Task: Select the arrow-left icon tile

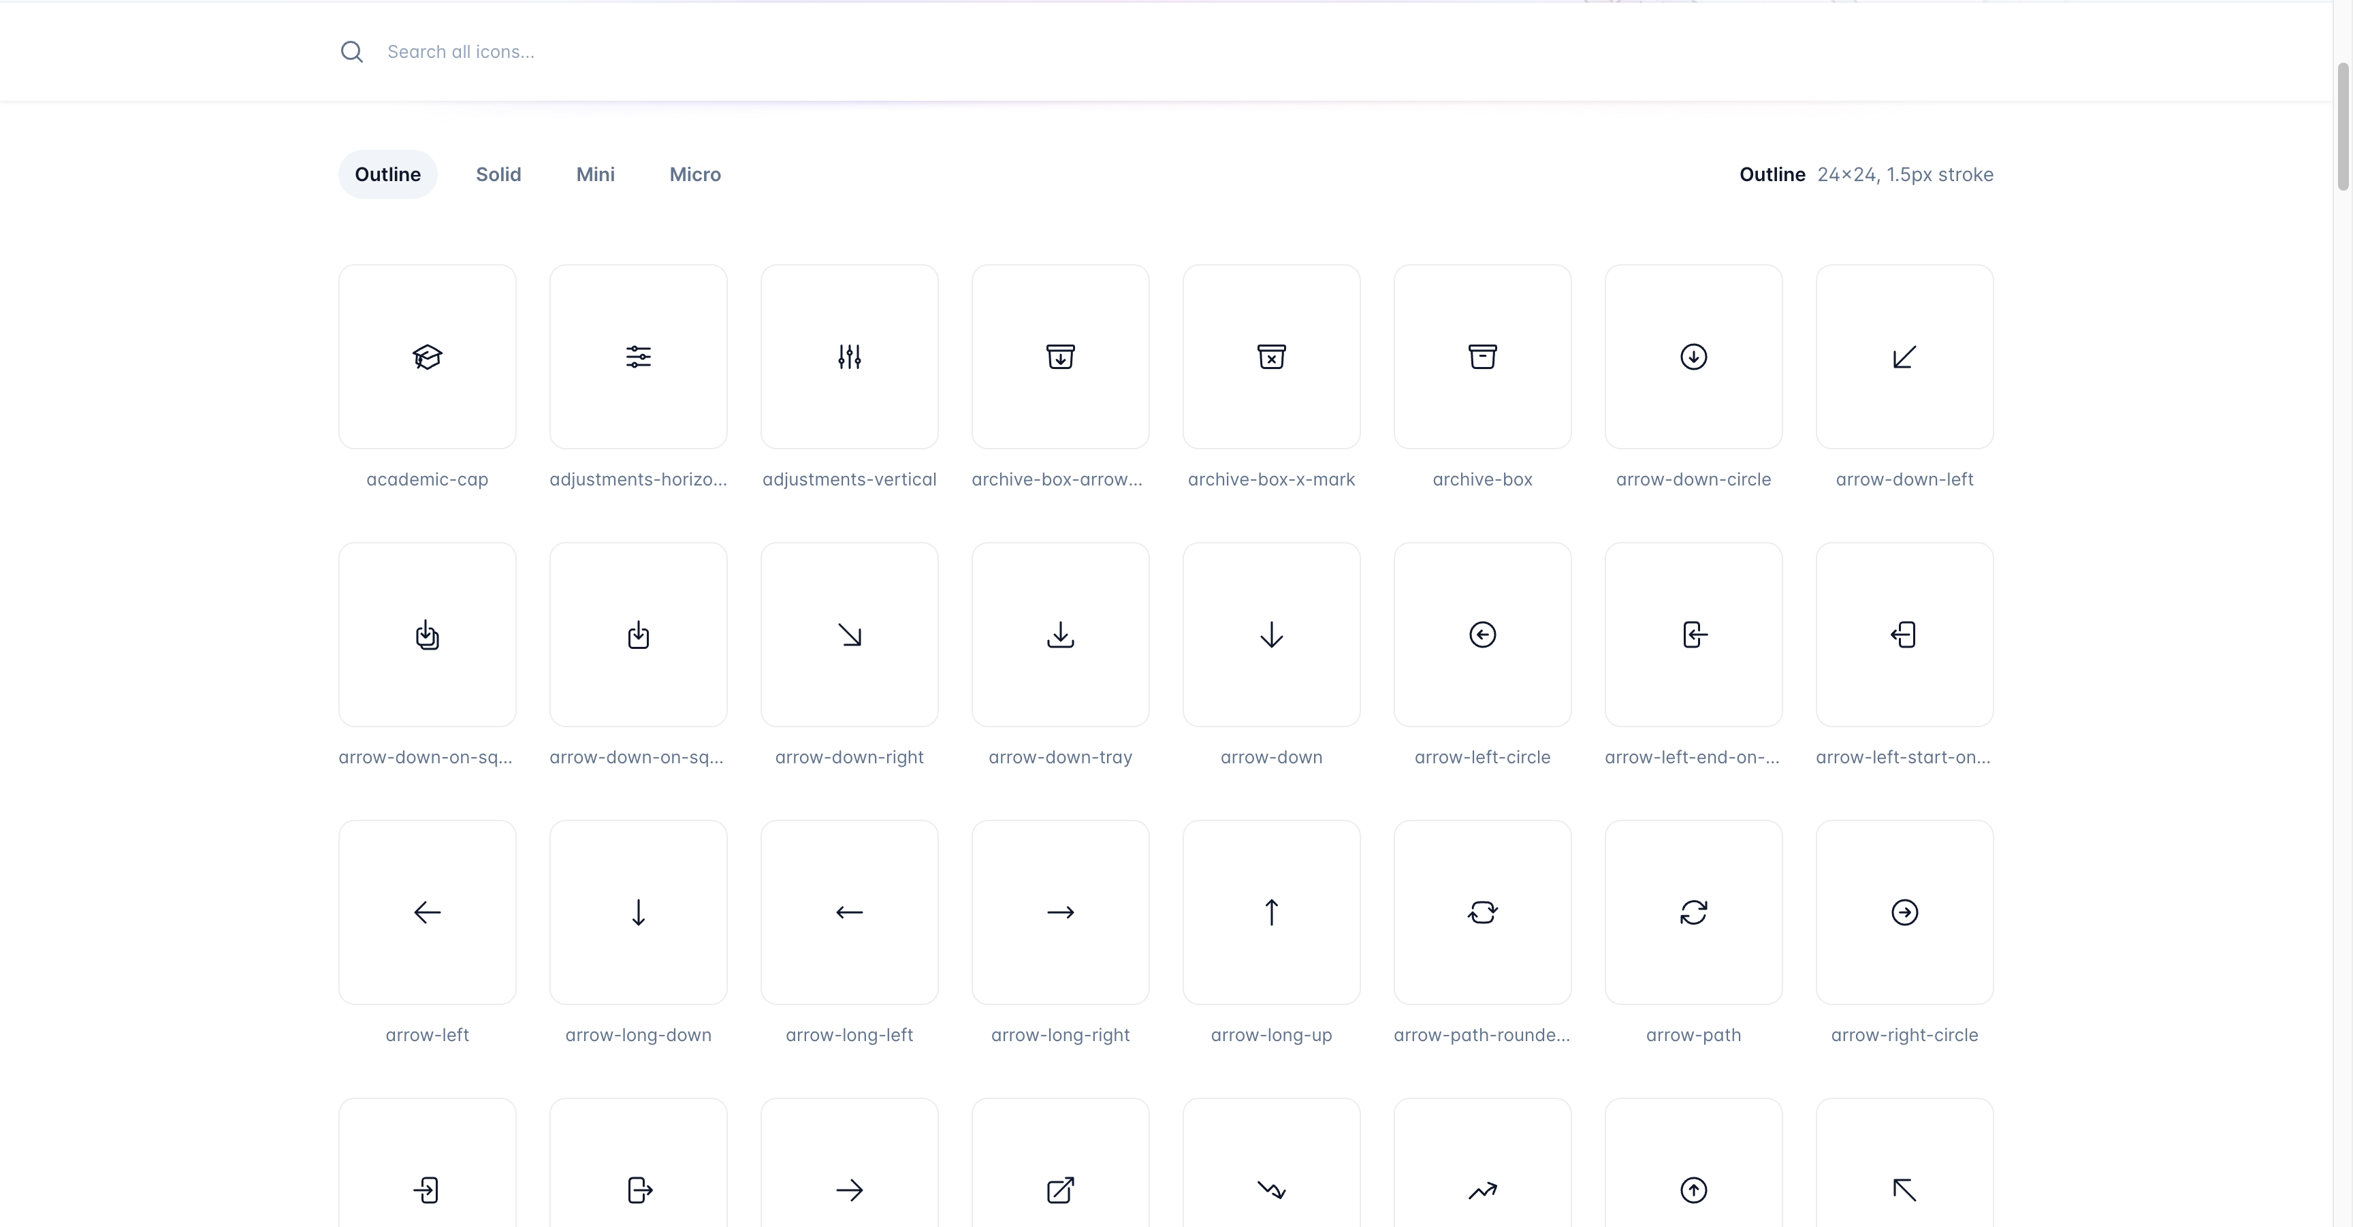Action: 427,912
